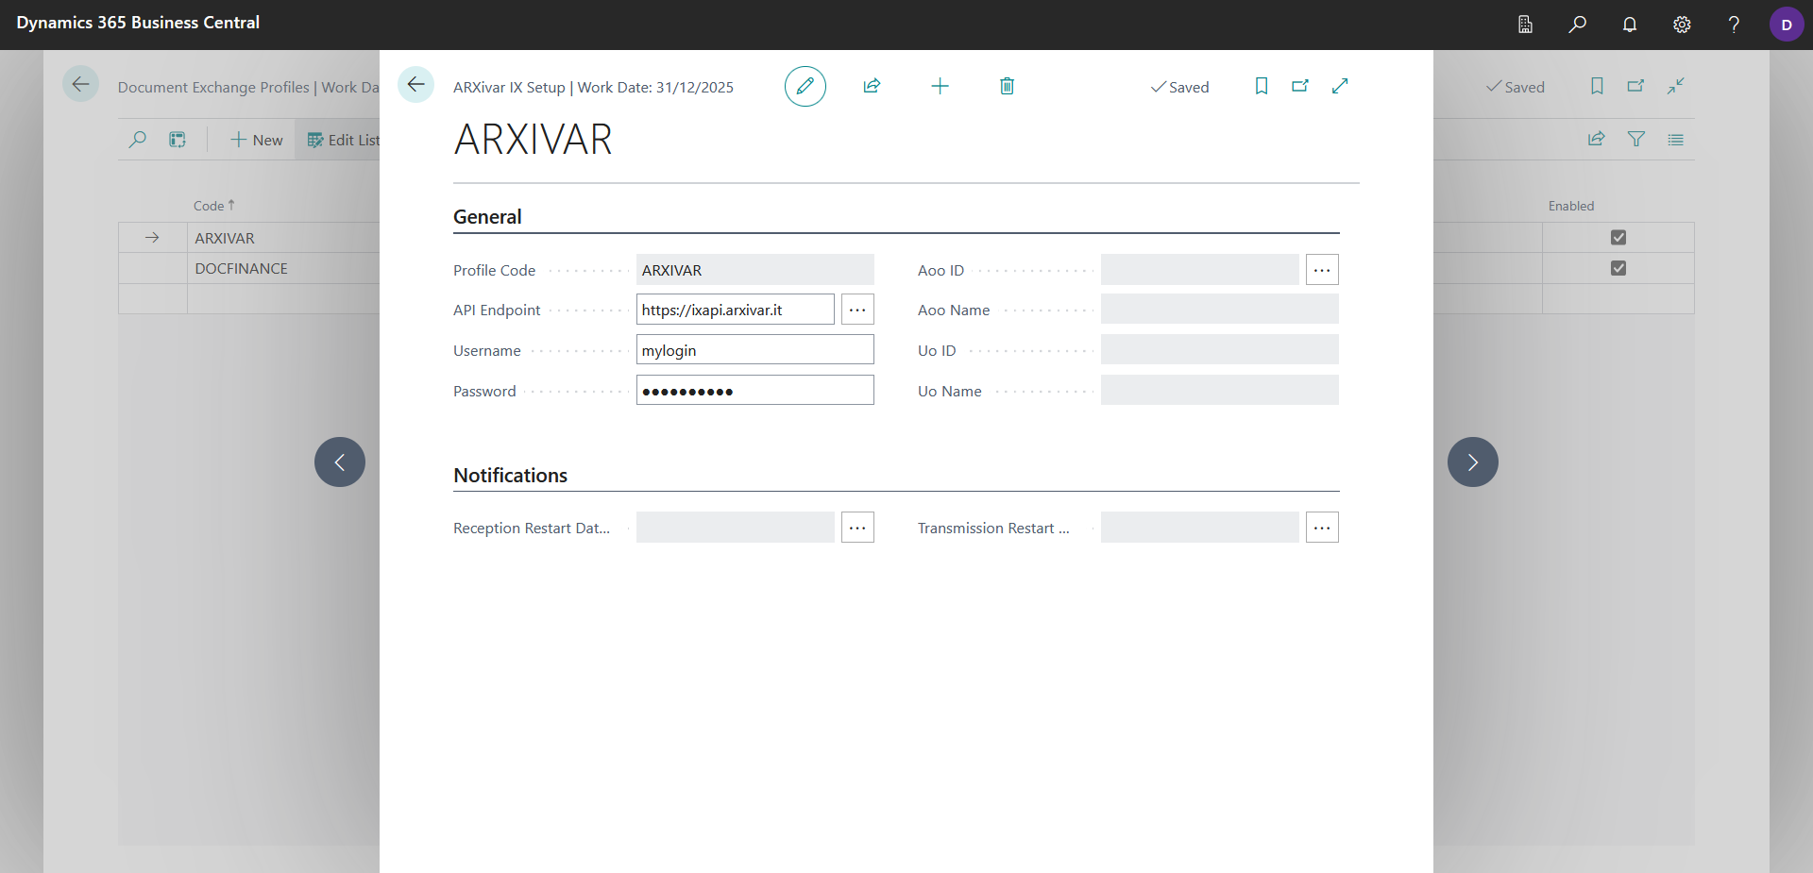The height and width of the screenshot is (873, 1813).
Task: Switch list layout view in background page
Action: (1676, 140)
